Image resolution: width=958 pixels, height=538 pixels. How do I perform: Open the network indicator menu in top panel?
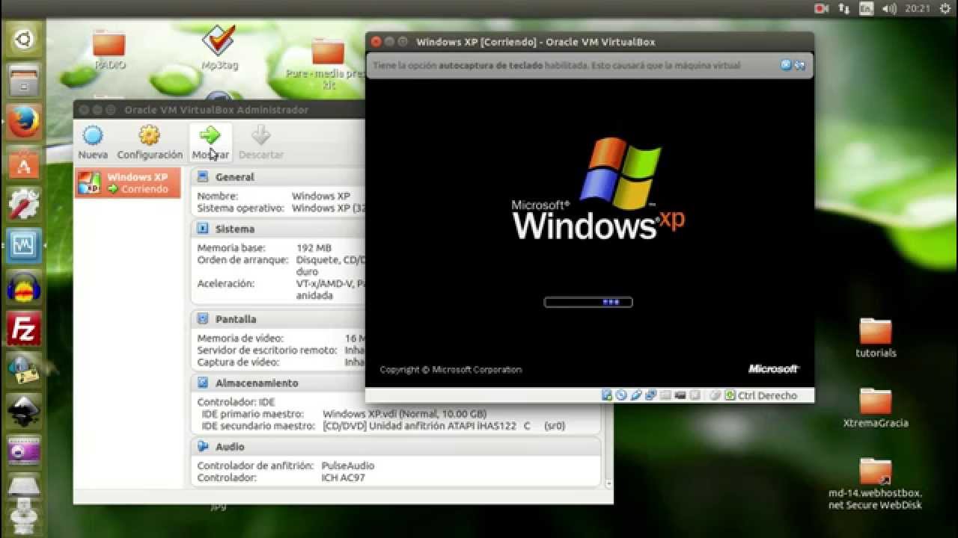point(844,9)
